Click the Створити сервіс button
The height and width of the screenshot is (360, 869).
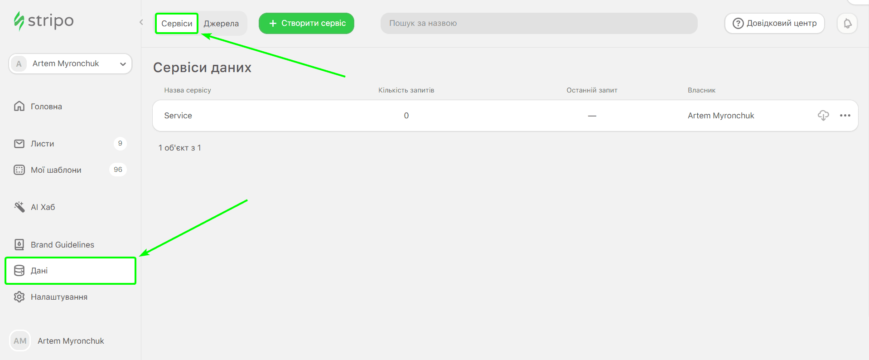pos(306,23)
